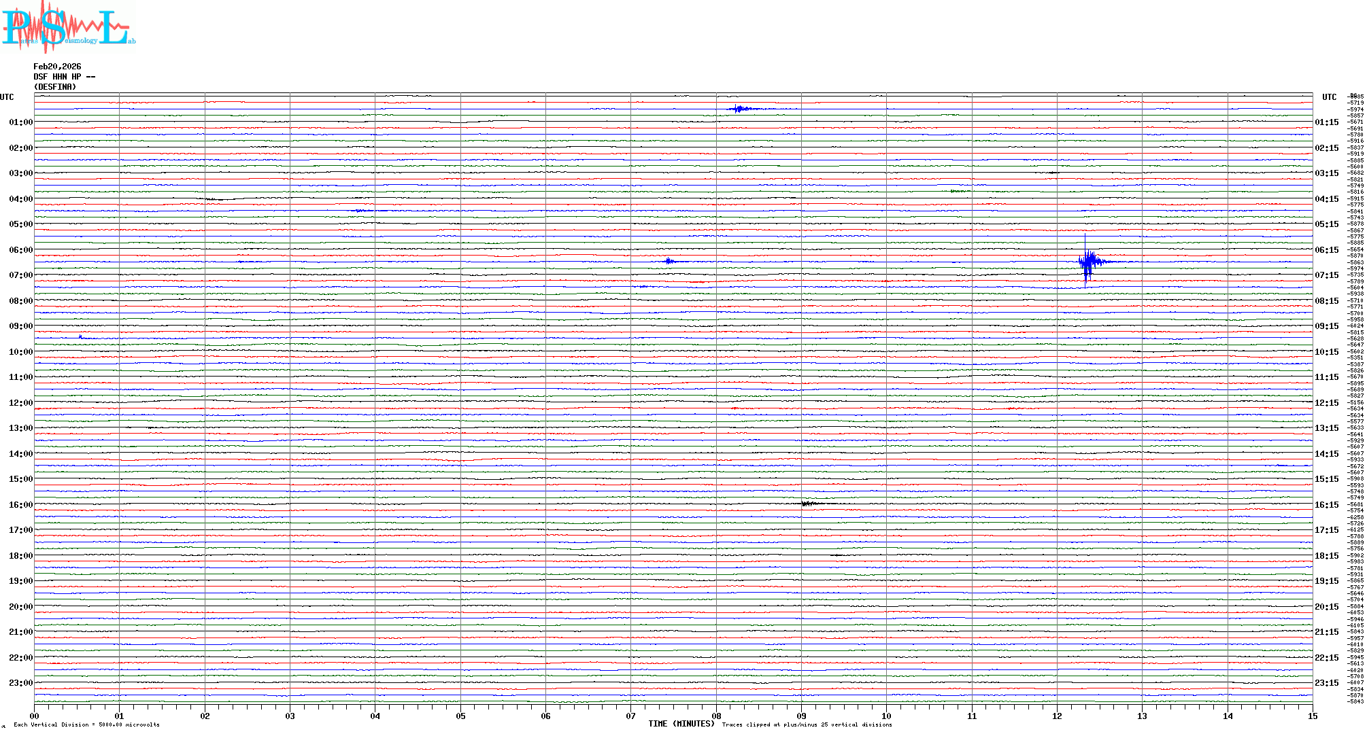This screenshot has height=734, width=1367.
Task: Click minute 05 on bottom axis
Action: 460,716
